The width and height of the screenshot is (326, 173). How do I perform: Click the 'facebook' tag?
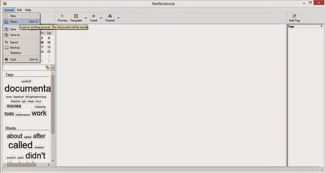coord(19,97)
